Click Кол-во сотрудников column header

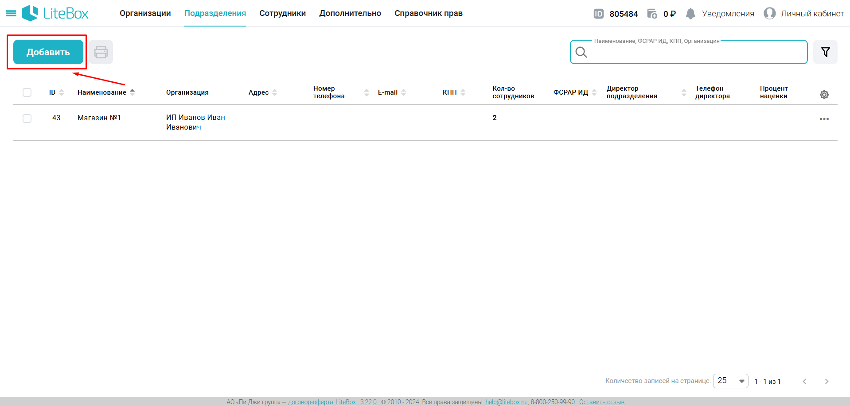click(x=513, y=92)
